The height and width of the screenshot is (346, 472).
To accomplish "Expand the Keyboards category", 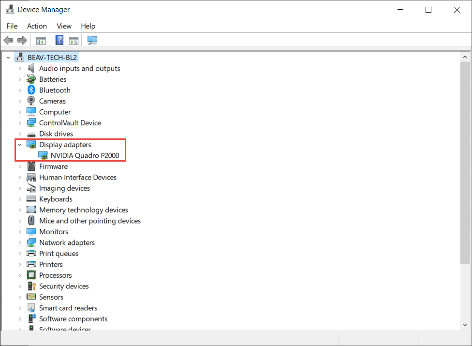I will pos(20,199).
